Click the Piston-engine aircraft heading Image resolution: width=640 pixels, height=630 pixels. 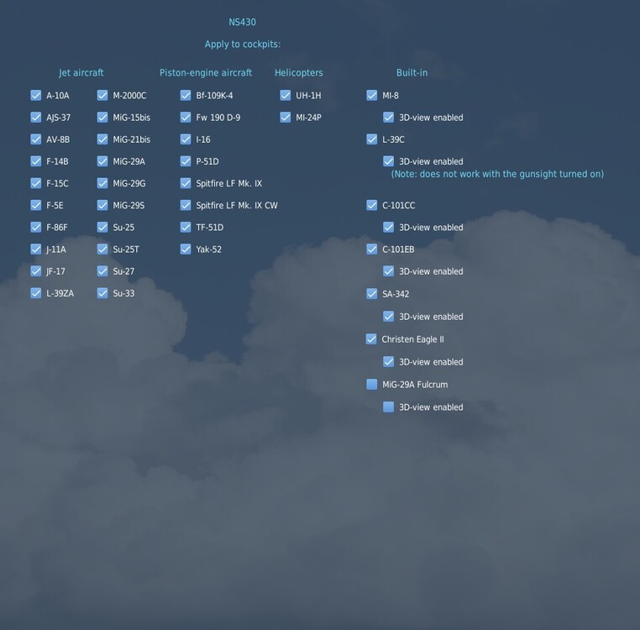click(206, 73)
